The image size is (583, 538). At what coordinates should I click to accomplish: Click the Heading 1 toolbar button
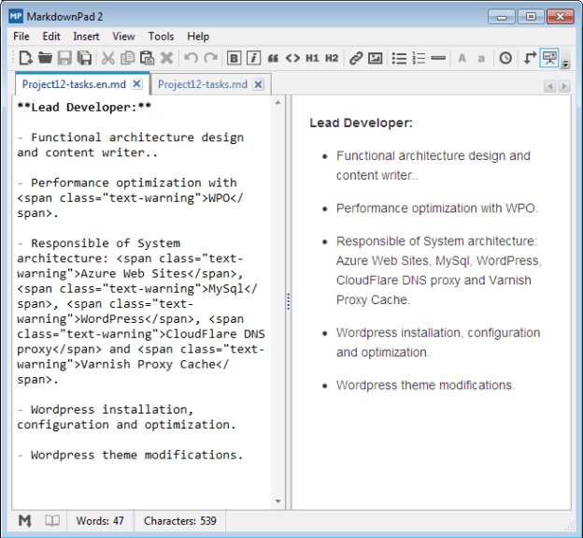[312, 58]
